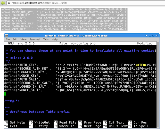Image resolution: width=165 pixels, height=132 pixels.
Task: Click the '^G Get Help' nano shortcut
Action: point(15,123)
